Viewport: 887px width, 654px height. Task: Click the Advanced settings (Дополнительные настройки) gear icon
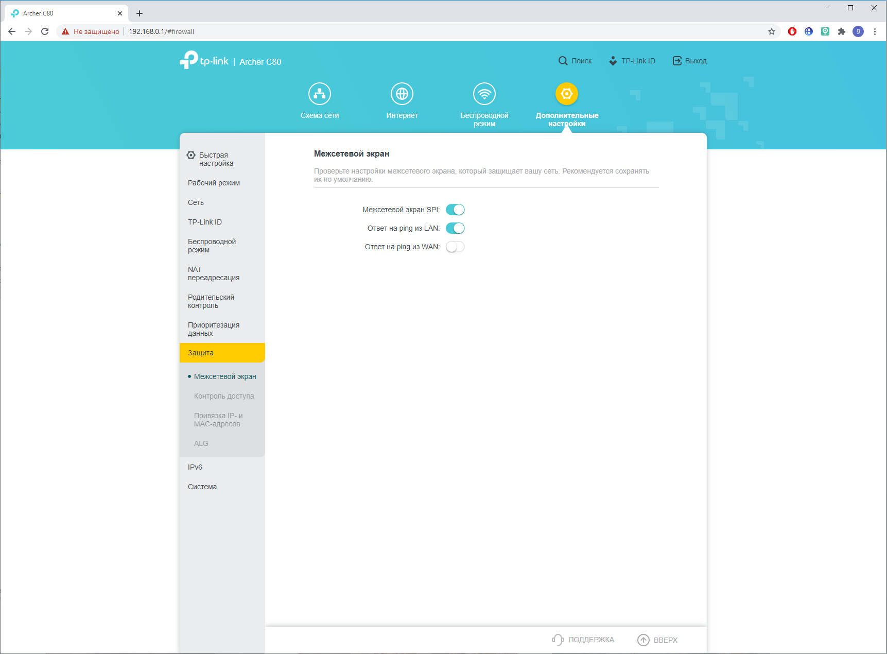566,94
